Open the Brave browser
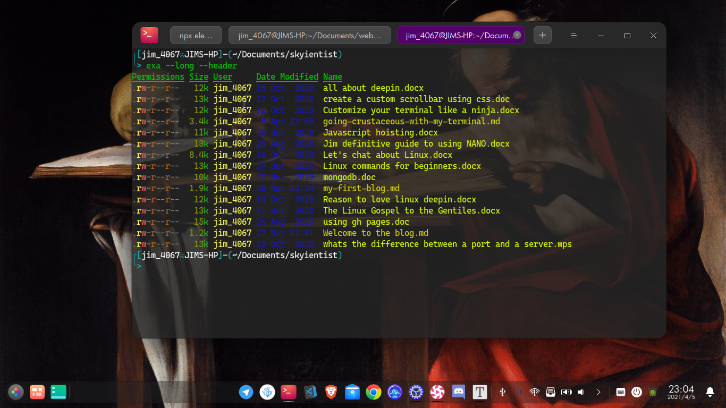 (x=331, y=392)
